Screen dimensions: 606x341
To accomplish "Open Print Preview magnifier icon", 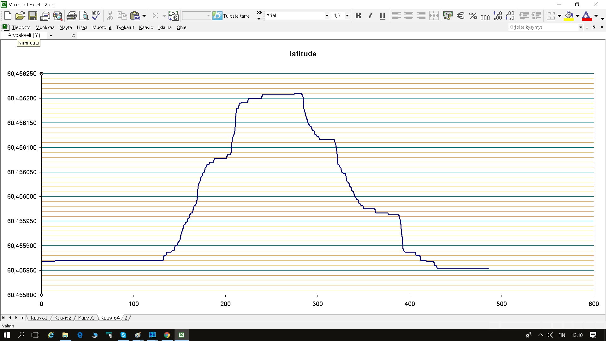I will (84, 15).
